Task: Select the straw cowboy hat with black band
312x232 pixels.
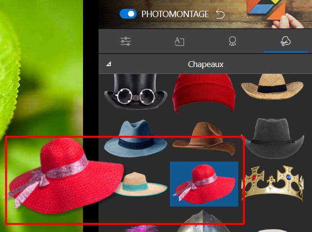Action: [272, 86]
